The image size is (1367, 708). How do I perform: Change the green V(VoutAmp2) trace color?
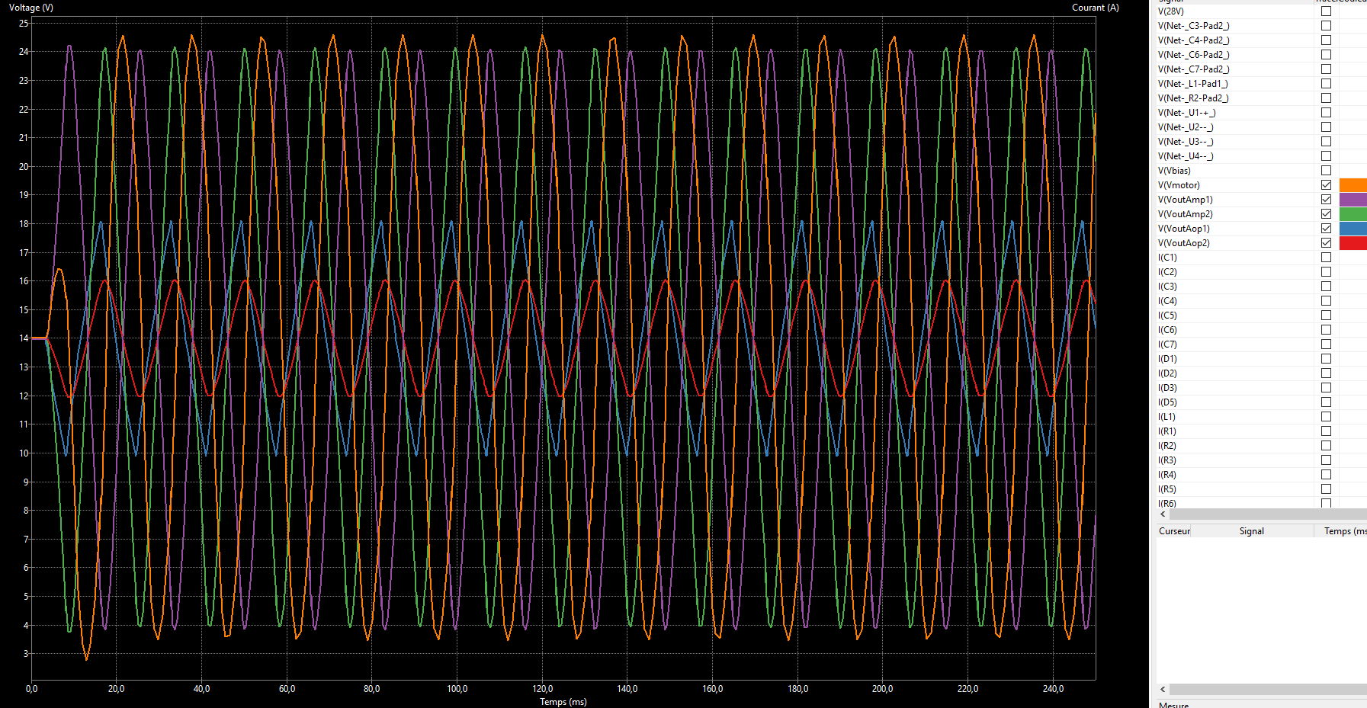[x=1353, y=214]
